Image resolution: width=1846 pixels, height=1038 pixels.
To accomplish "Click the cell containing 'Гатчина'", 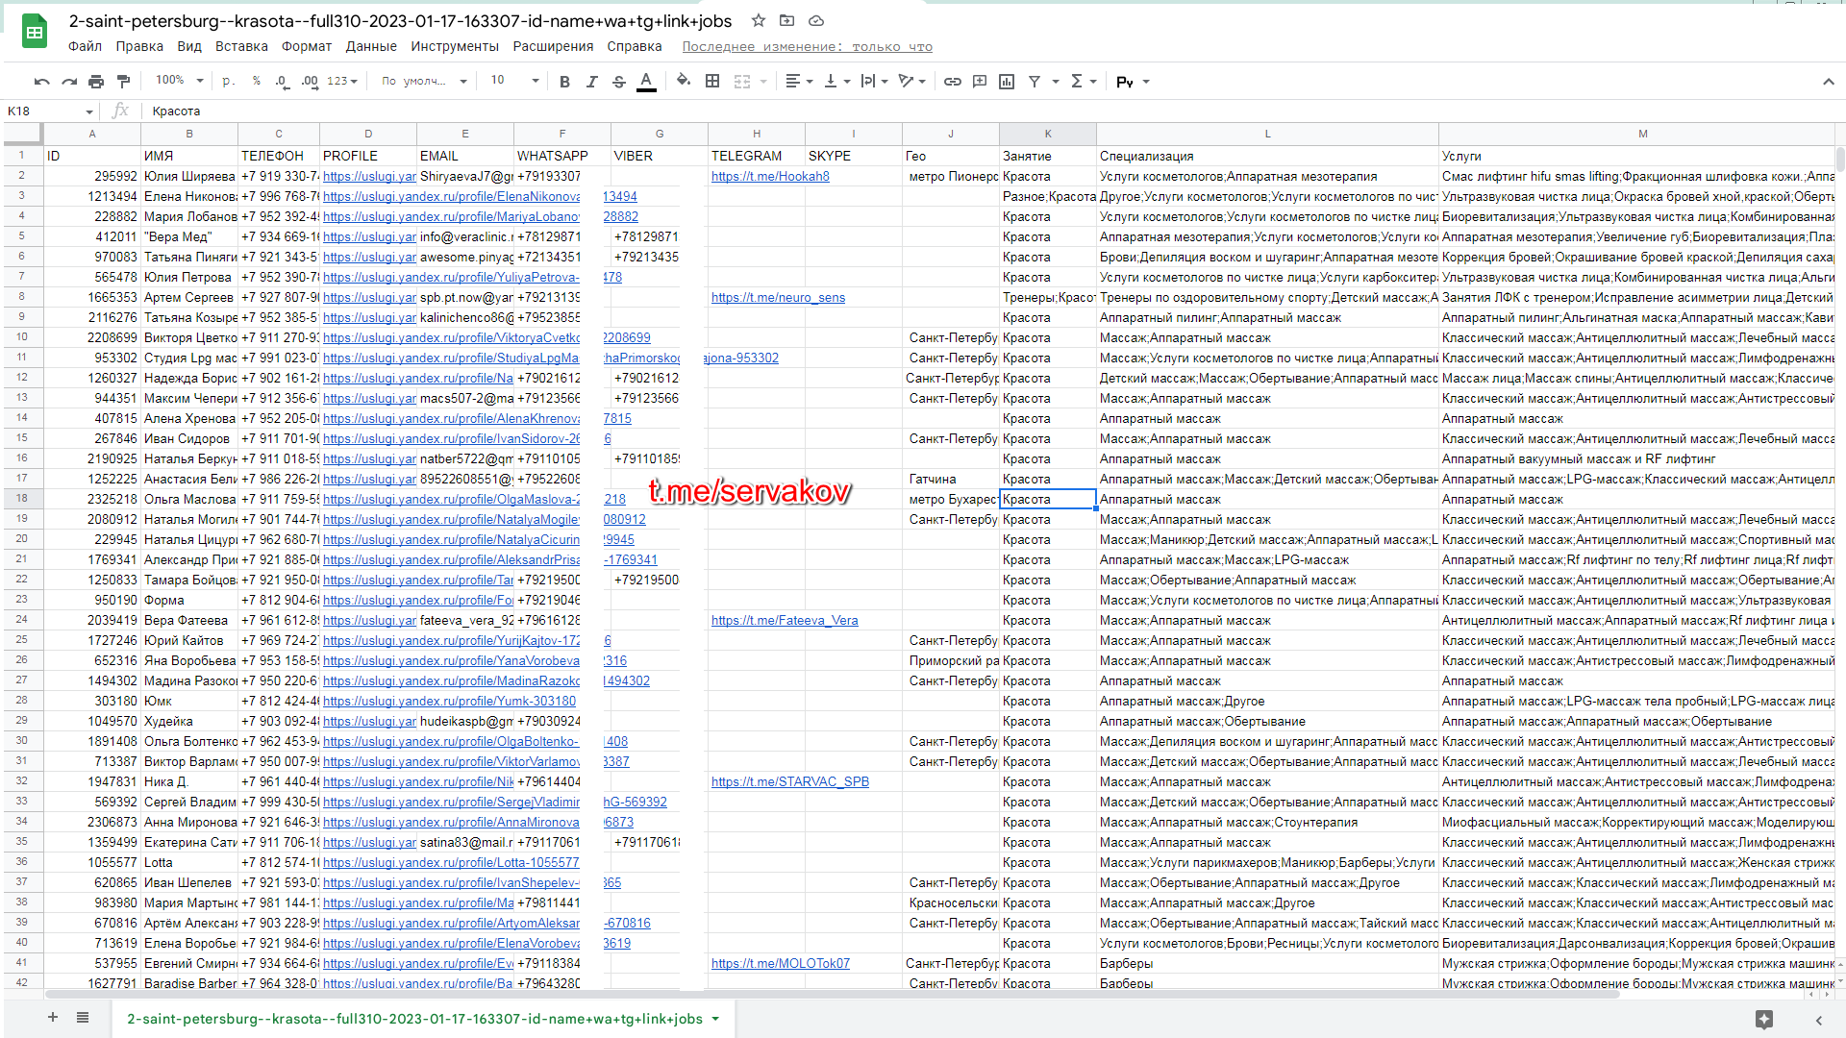I will pos(951,479).
